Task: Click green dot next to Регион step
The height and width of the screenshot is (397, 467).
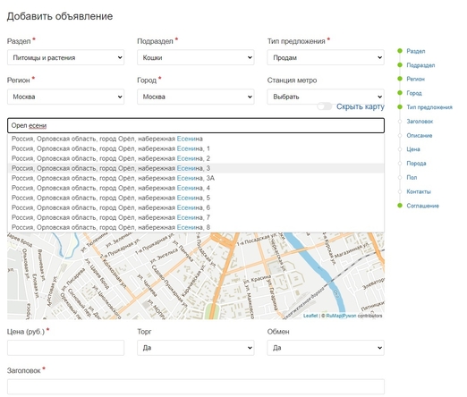Action: (x=400, y=79)
